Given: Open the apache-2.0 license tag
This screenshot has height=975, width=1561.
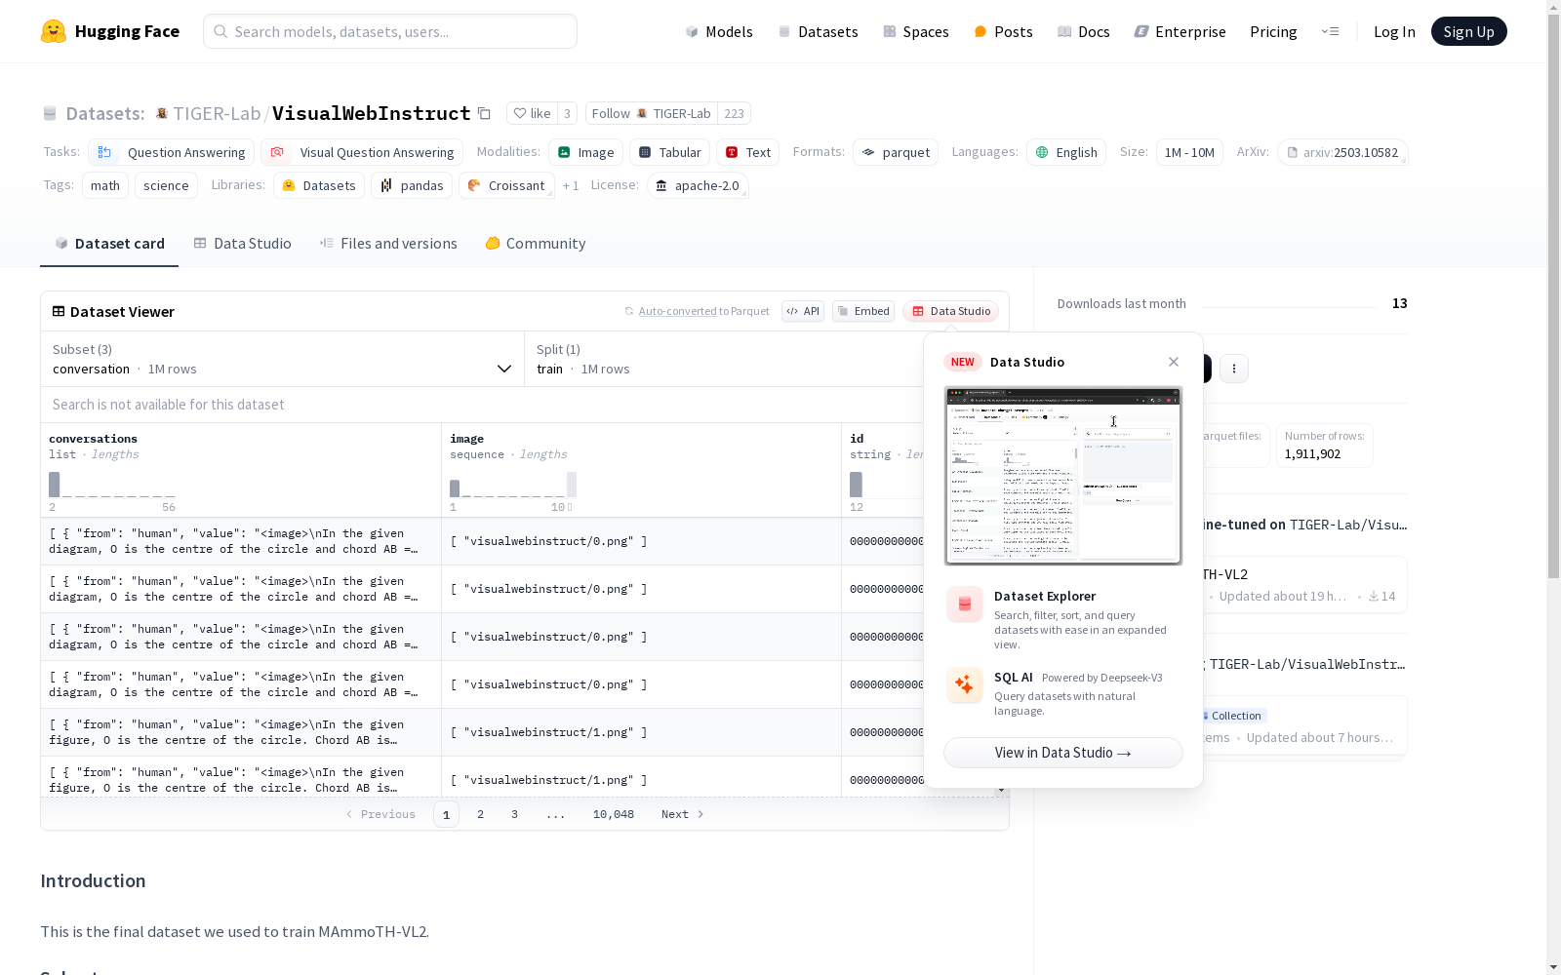Looking at the screenshot, I should (x=698, y=185).
